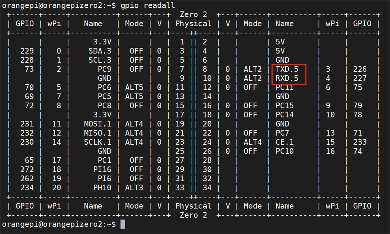Click GPIO number 231 beside MOSI.1
The width and height of the screenshot is (390, 234).
coord(27,124)
